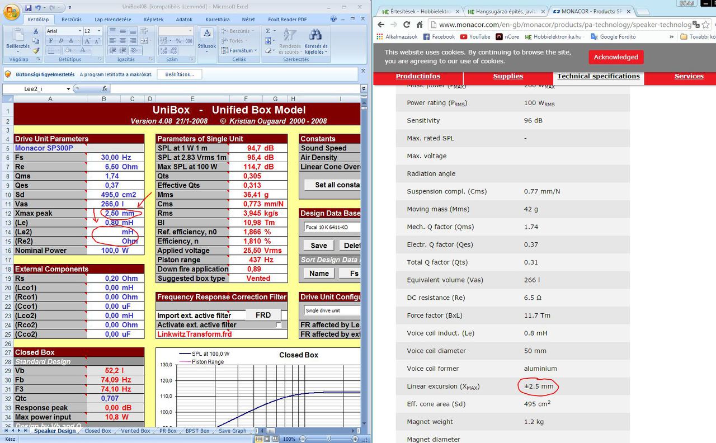The width and height of the screenshot is (716, 443).
Task: Open the Services link on Monacor page
Action: pyautogui.click(x=689, y=76)
